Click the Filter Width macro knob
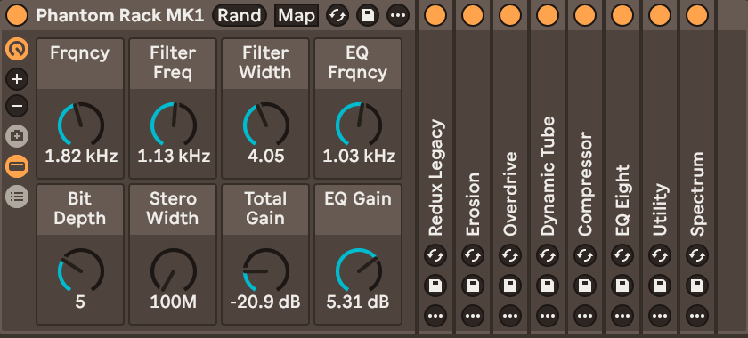748x338 pixels. click(265, 124)
